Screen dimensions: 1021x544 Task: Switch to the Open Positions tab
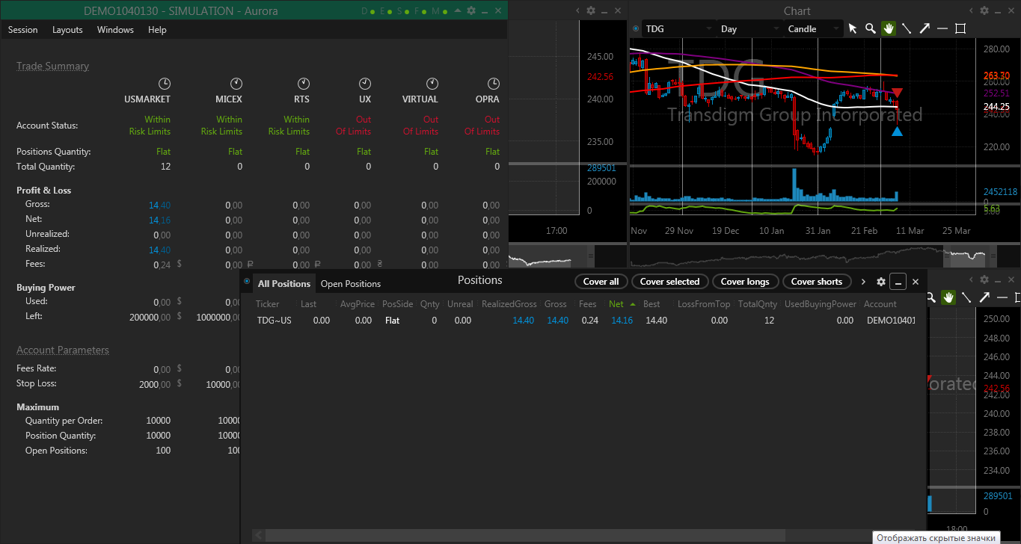[351, 284]
